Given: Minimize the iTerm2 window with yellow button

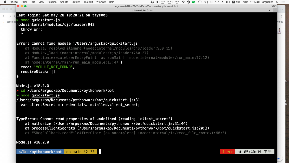Looking at the screenshot, I should coord(21,6).
